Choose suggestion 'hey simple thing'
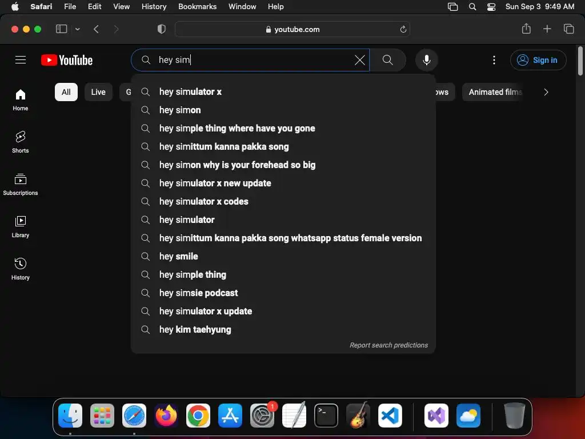The image size is (585, 439). (x=283, y=275)
